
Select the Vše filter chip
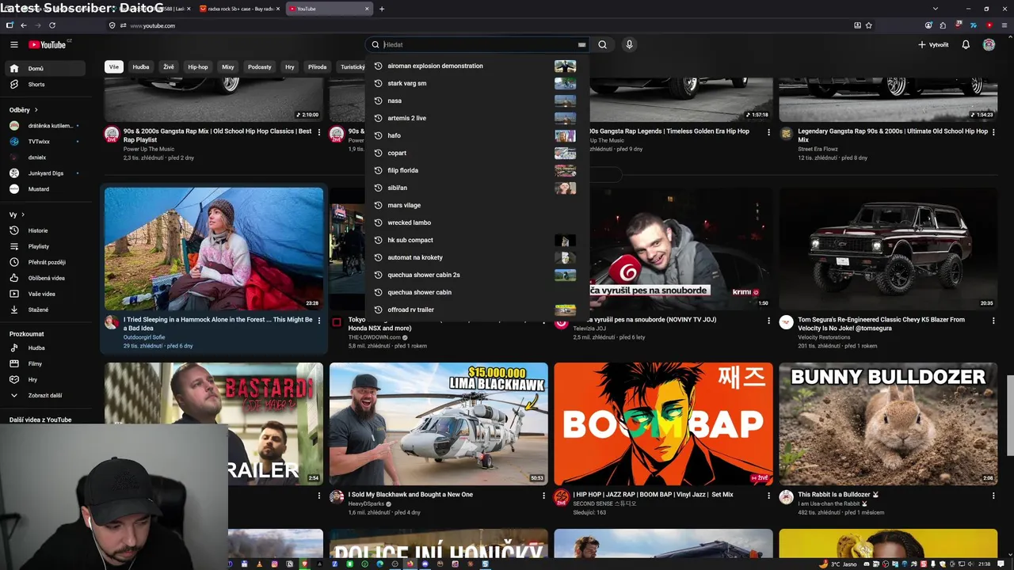[114, 67]
